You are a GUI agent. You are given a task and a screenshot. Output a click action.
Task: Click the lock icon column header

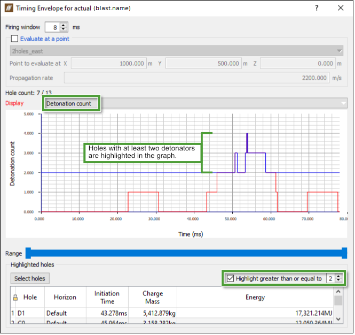[x=15, y=298]
